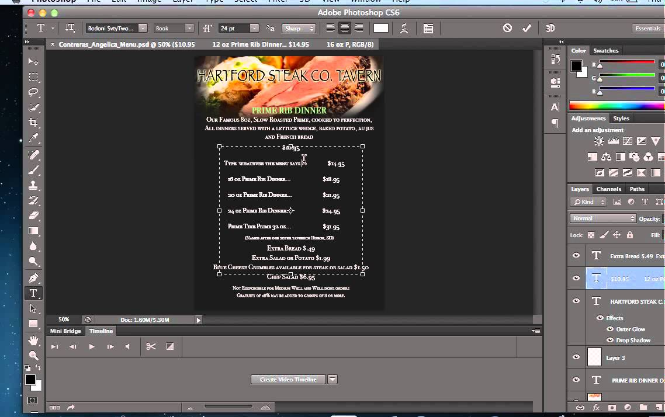Select the Zoom tool
The height and width of the screenshot is (417, 665).
[33, 356]
